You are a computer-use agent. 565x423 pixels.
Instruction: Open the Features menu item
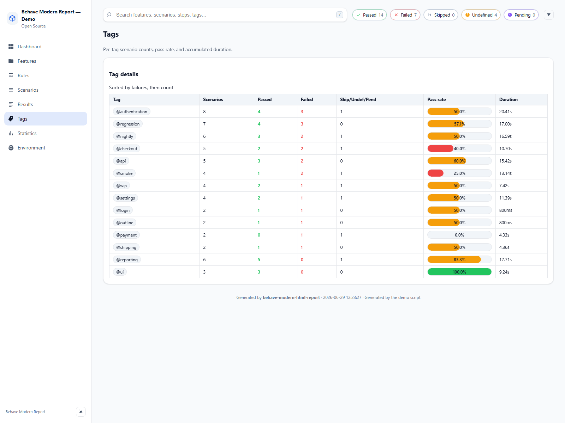(46, 61)
